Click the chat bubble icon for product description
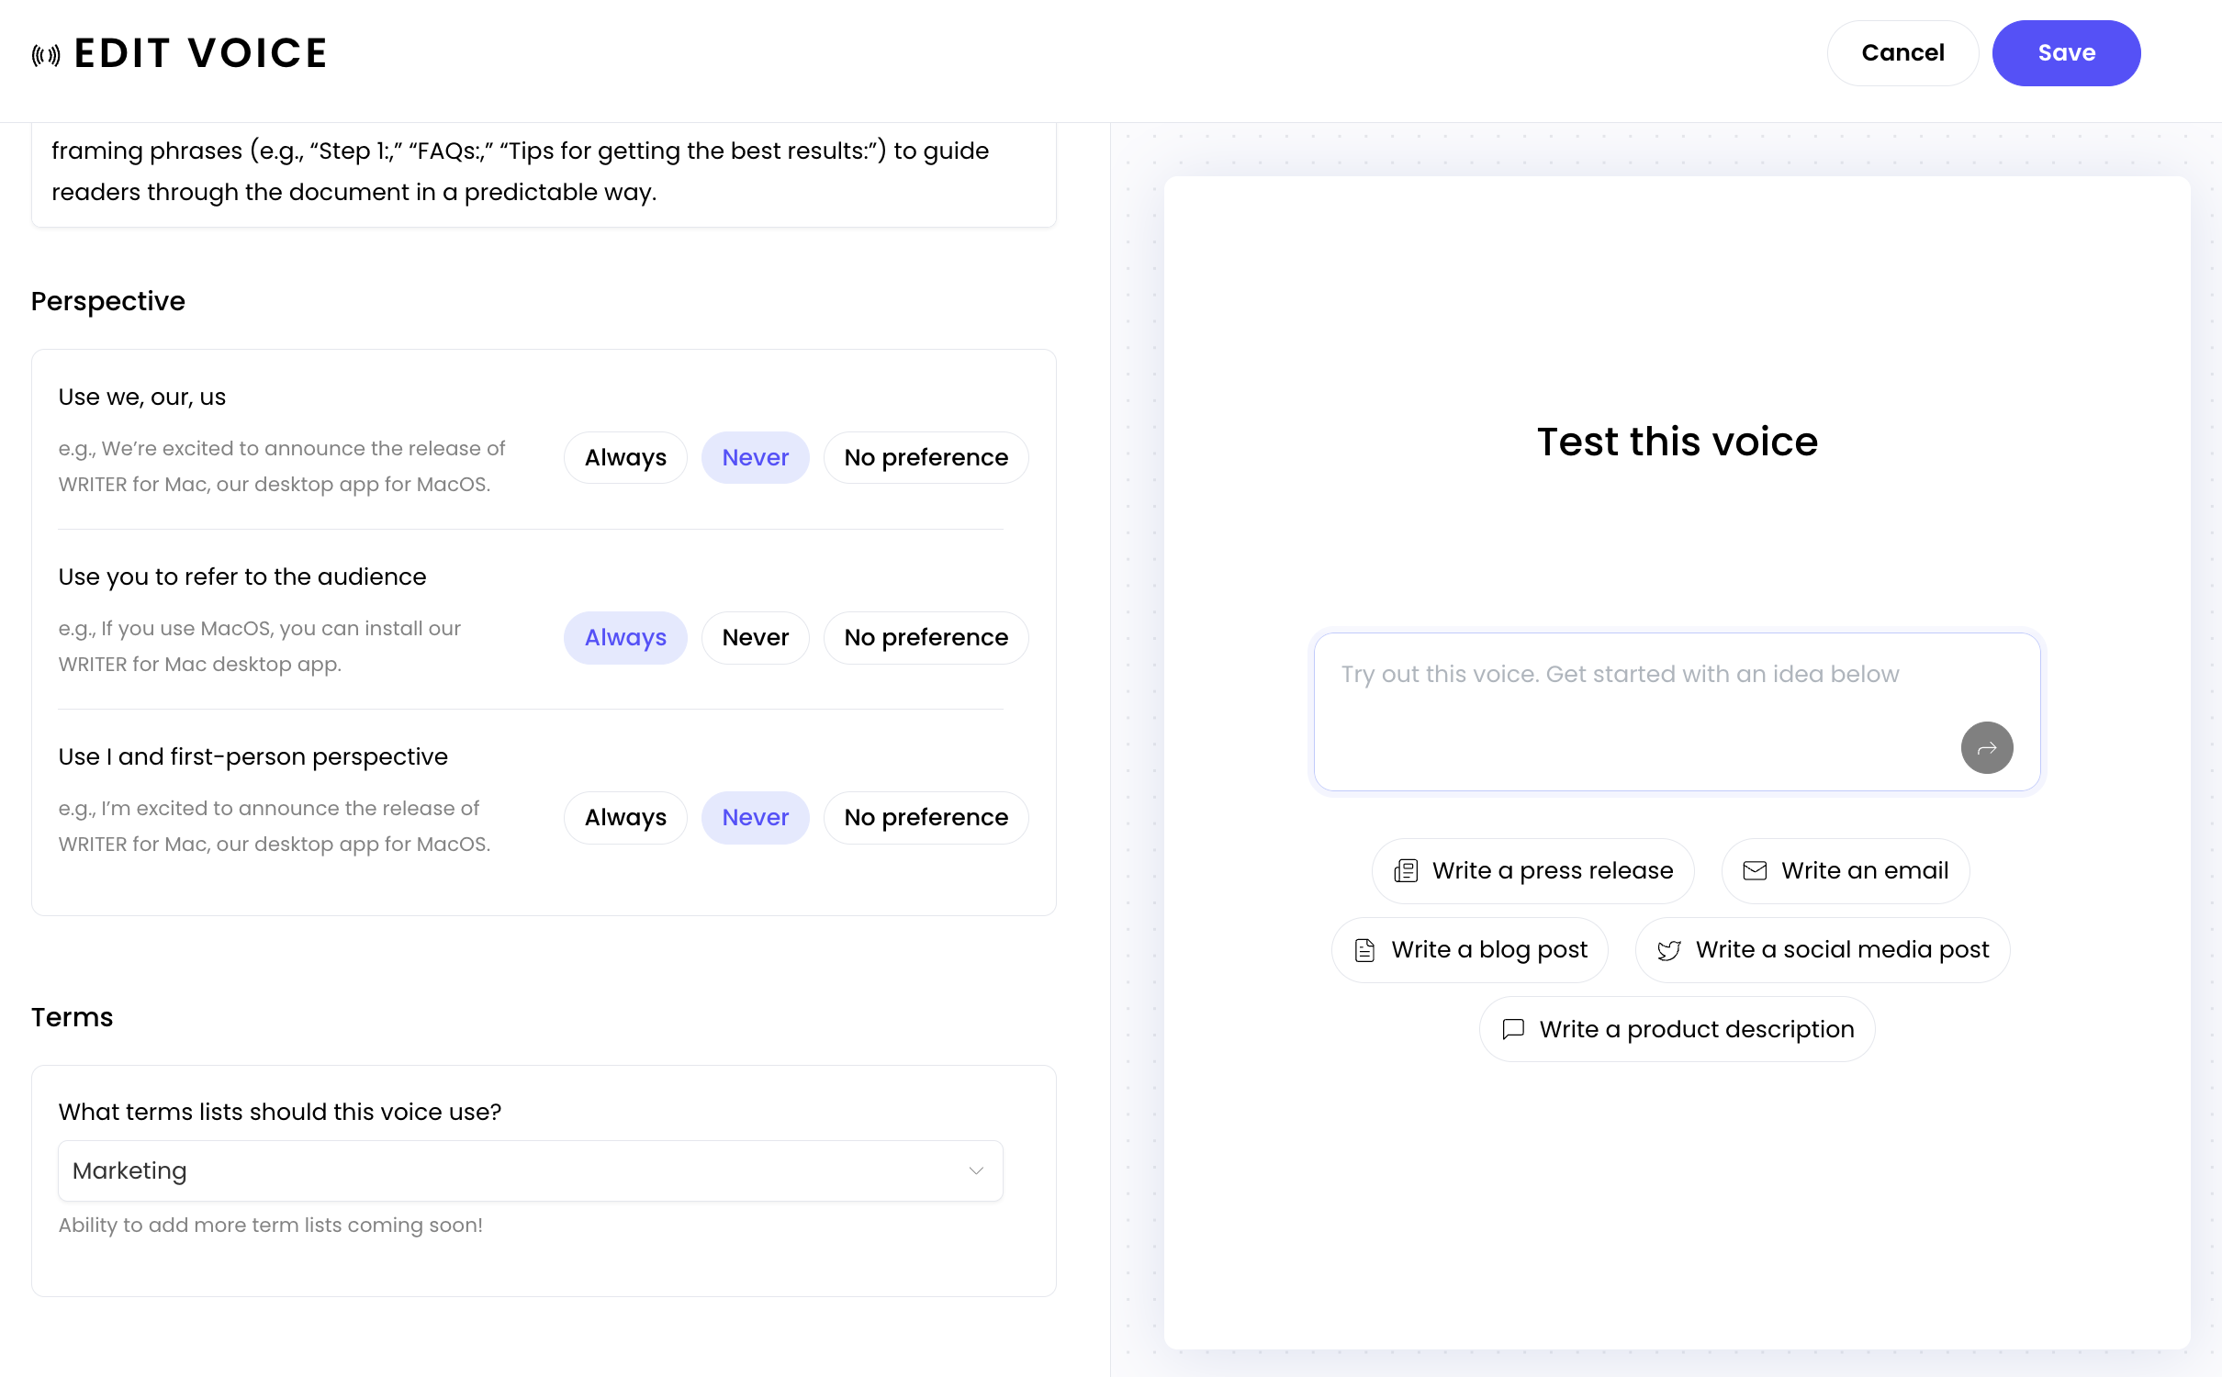 point(1513,1029)
